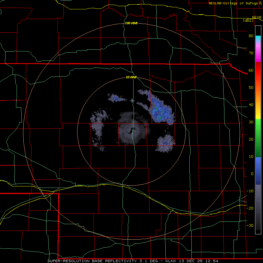Click the blue section of color bar
Screen dimensions: 263x263
[258, 171]
